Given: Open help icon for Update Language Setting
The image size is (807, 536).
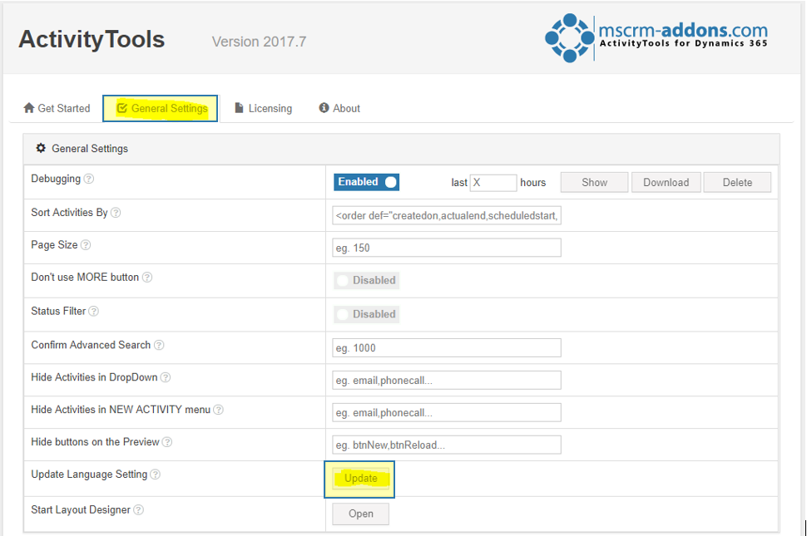Looking at the screenshot, I should click(x=156, y=475).
